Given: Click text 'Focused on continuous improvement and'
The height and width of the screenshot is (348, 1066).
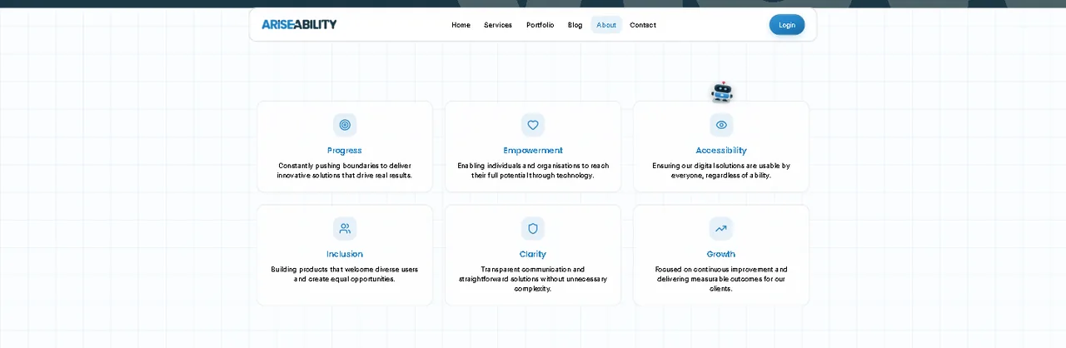Looking at the screenshot, I should coord(721,269).
